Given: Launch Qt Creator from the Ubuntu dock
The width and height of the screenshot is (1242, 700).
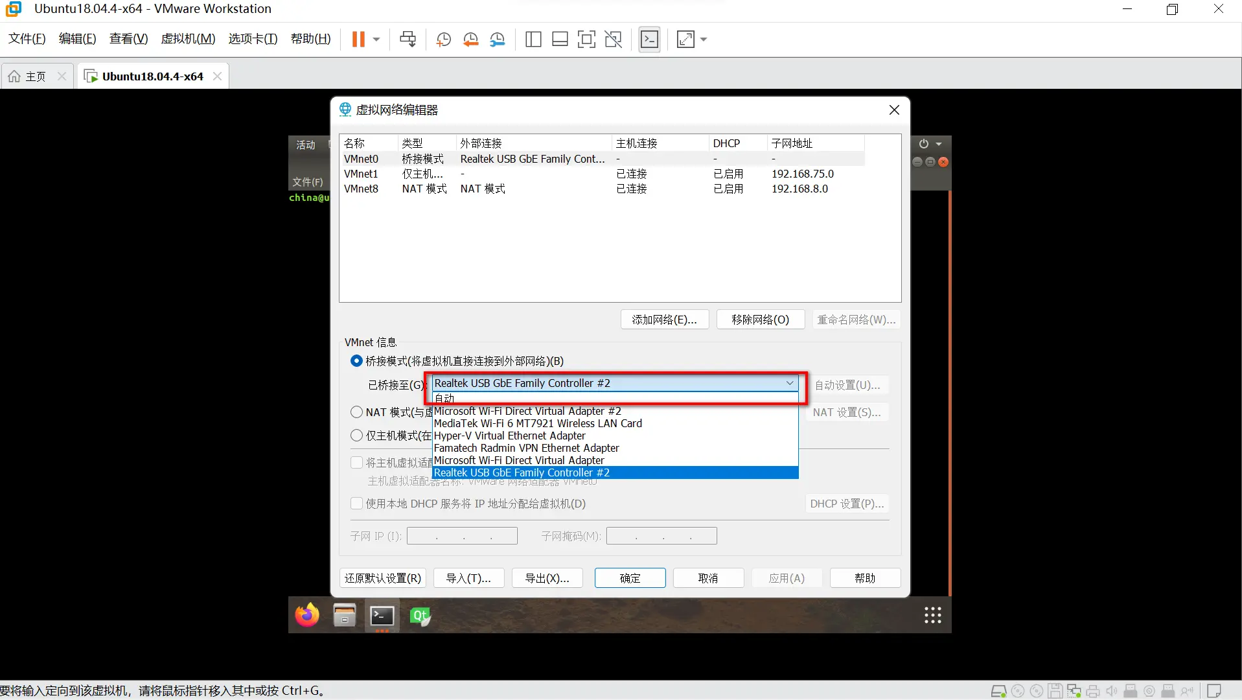Looking at the screenshot, I should point(420,615).
